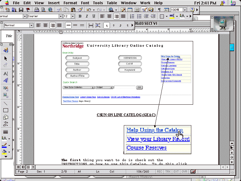Screen dimensions: 241x181
Task: Expand the Fill Color arrow in the drawing palette
Action: coord(9,152)
